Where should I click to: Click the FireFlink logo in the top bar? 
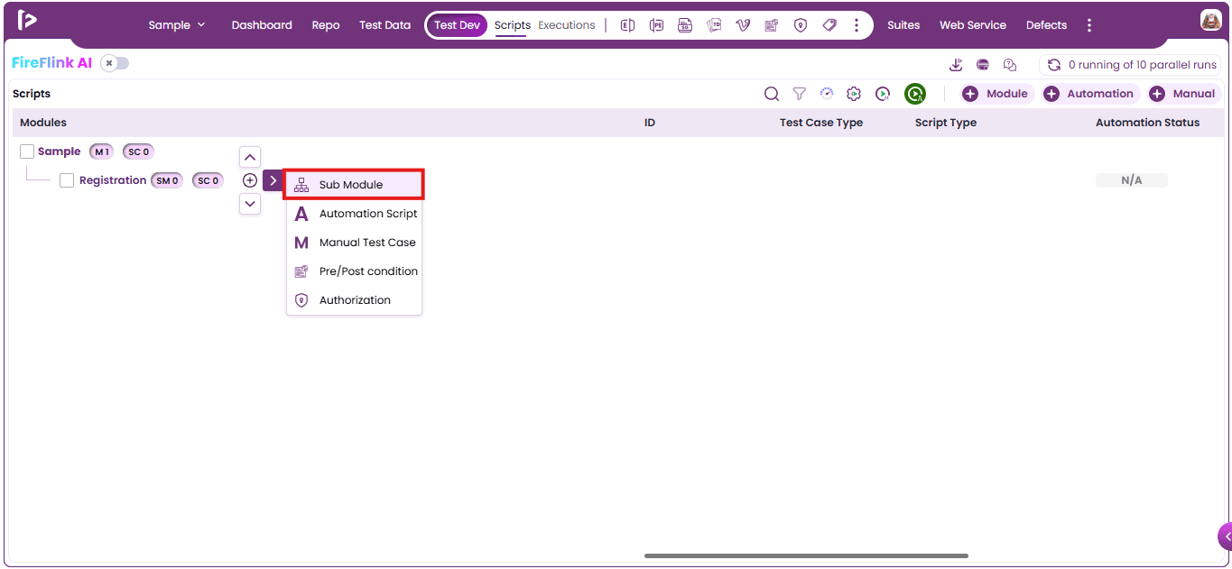(27, 20)
